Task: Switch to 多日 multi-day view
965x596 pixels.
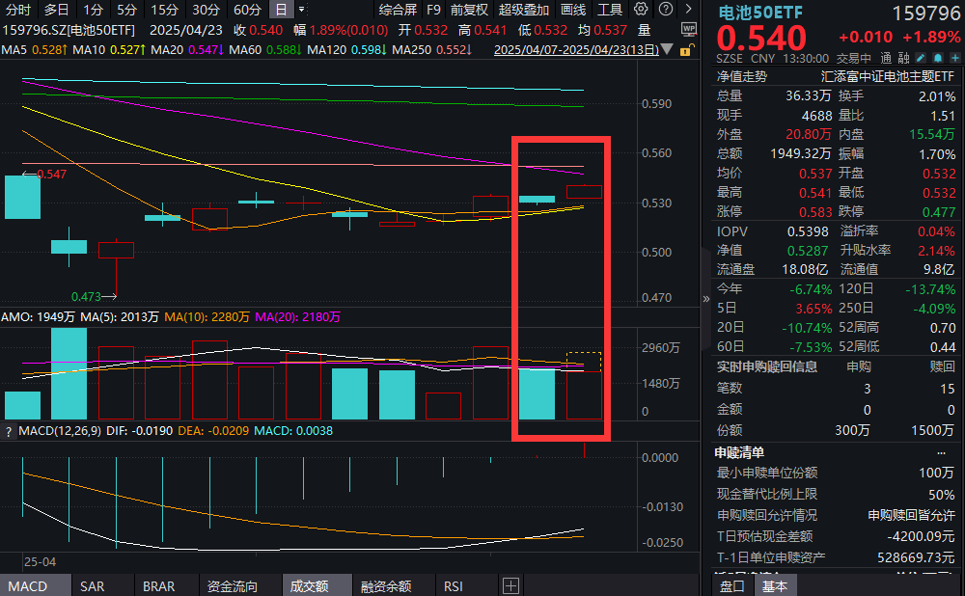Action: 56,10
